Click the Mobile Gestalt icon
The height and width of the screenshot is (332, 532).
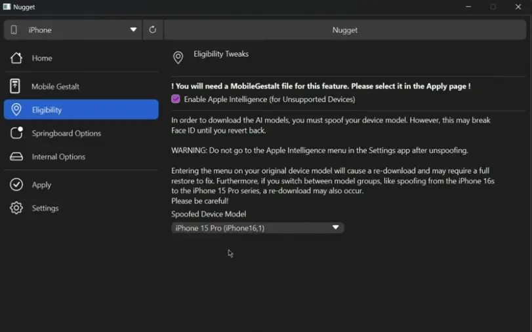pos(15,86)
